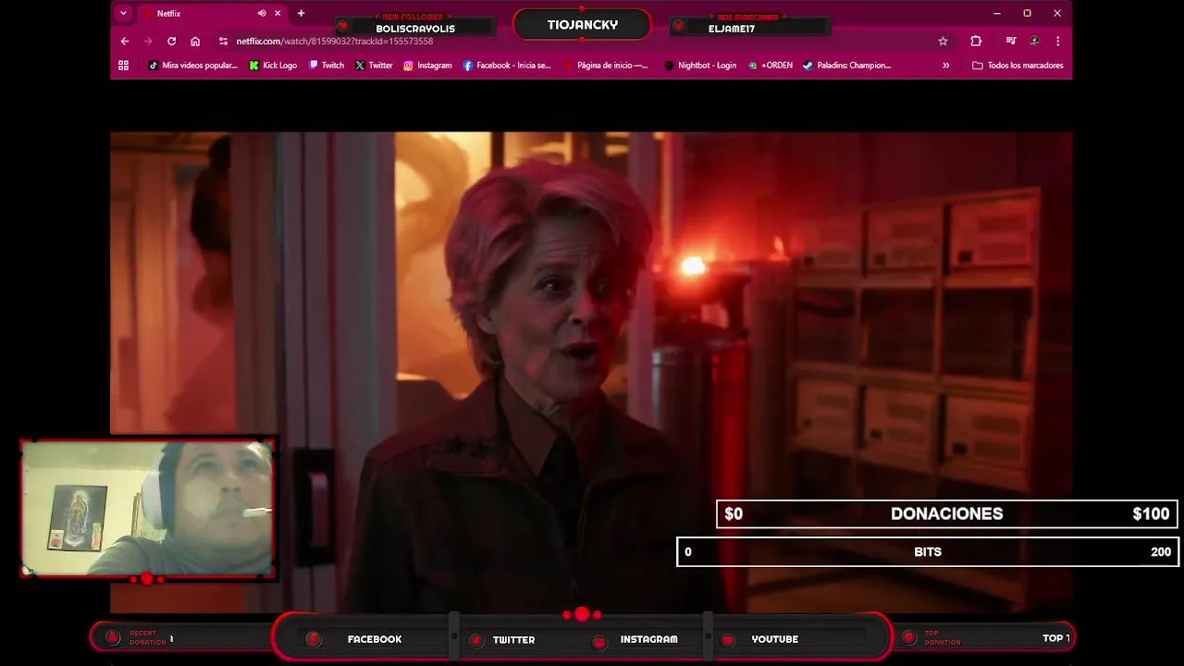Close the Netflix tab
The image size is (1184, 666).
tap(277, 14)
